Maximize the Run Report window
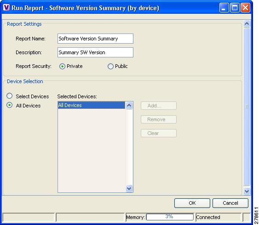 click(235, 8)
